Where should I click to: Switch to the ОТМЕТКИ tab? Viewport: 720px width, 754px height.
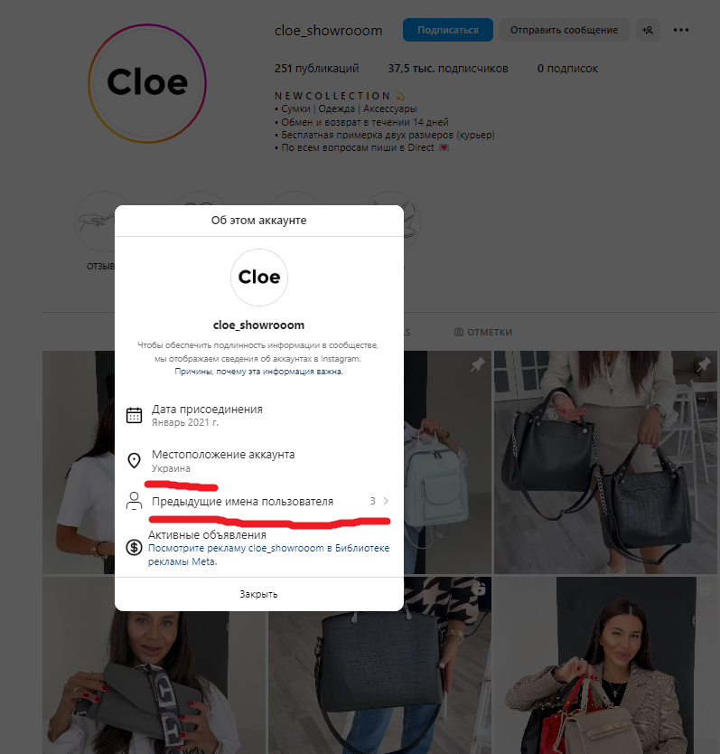[x=483, y=333]
